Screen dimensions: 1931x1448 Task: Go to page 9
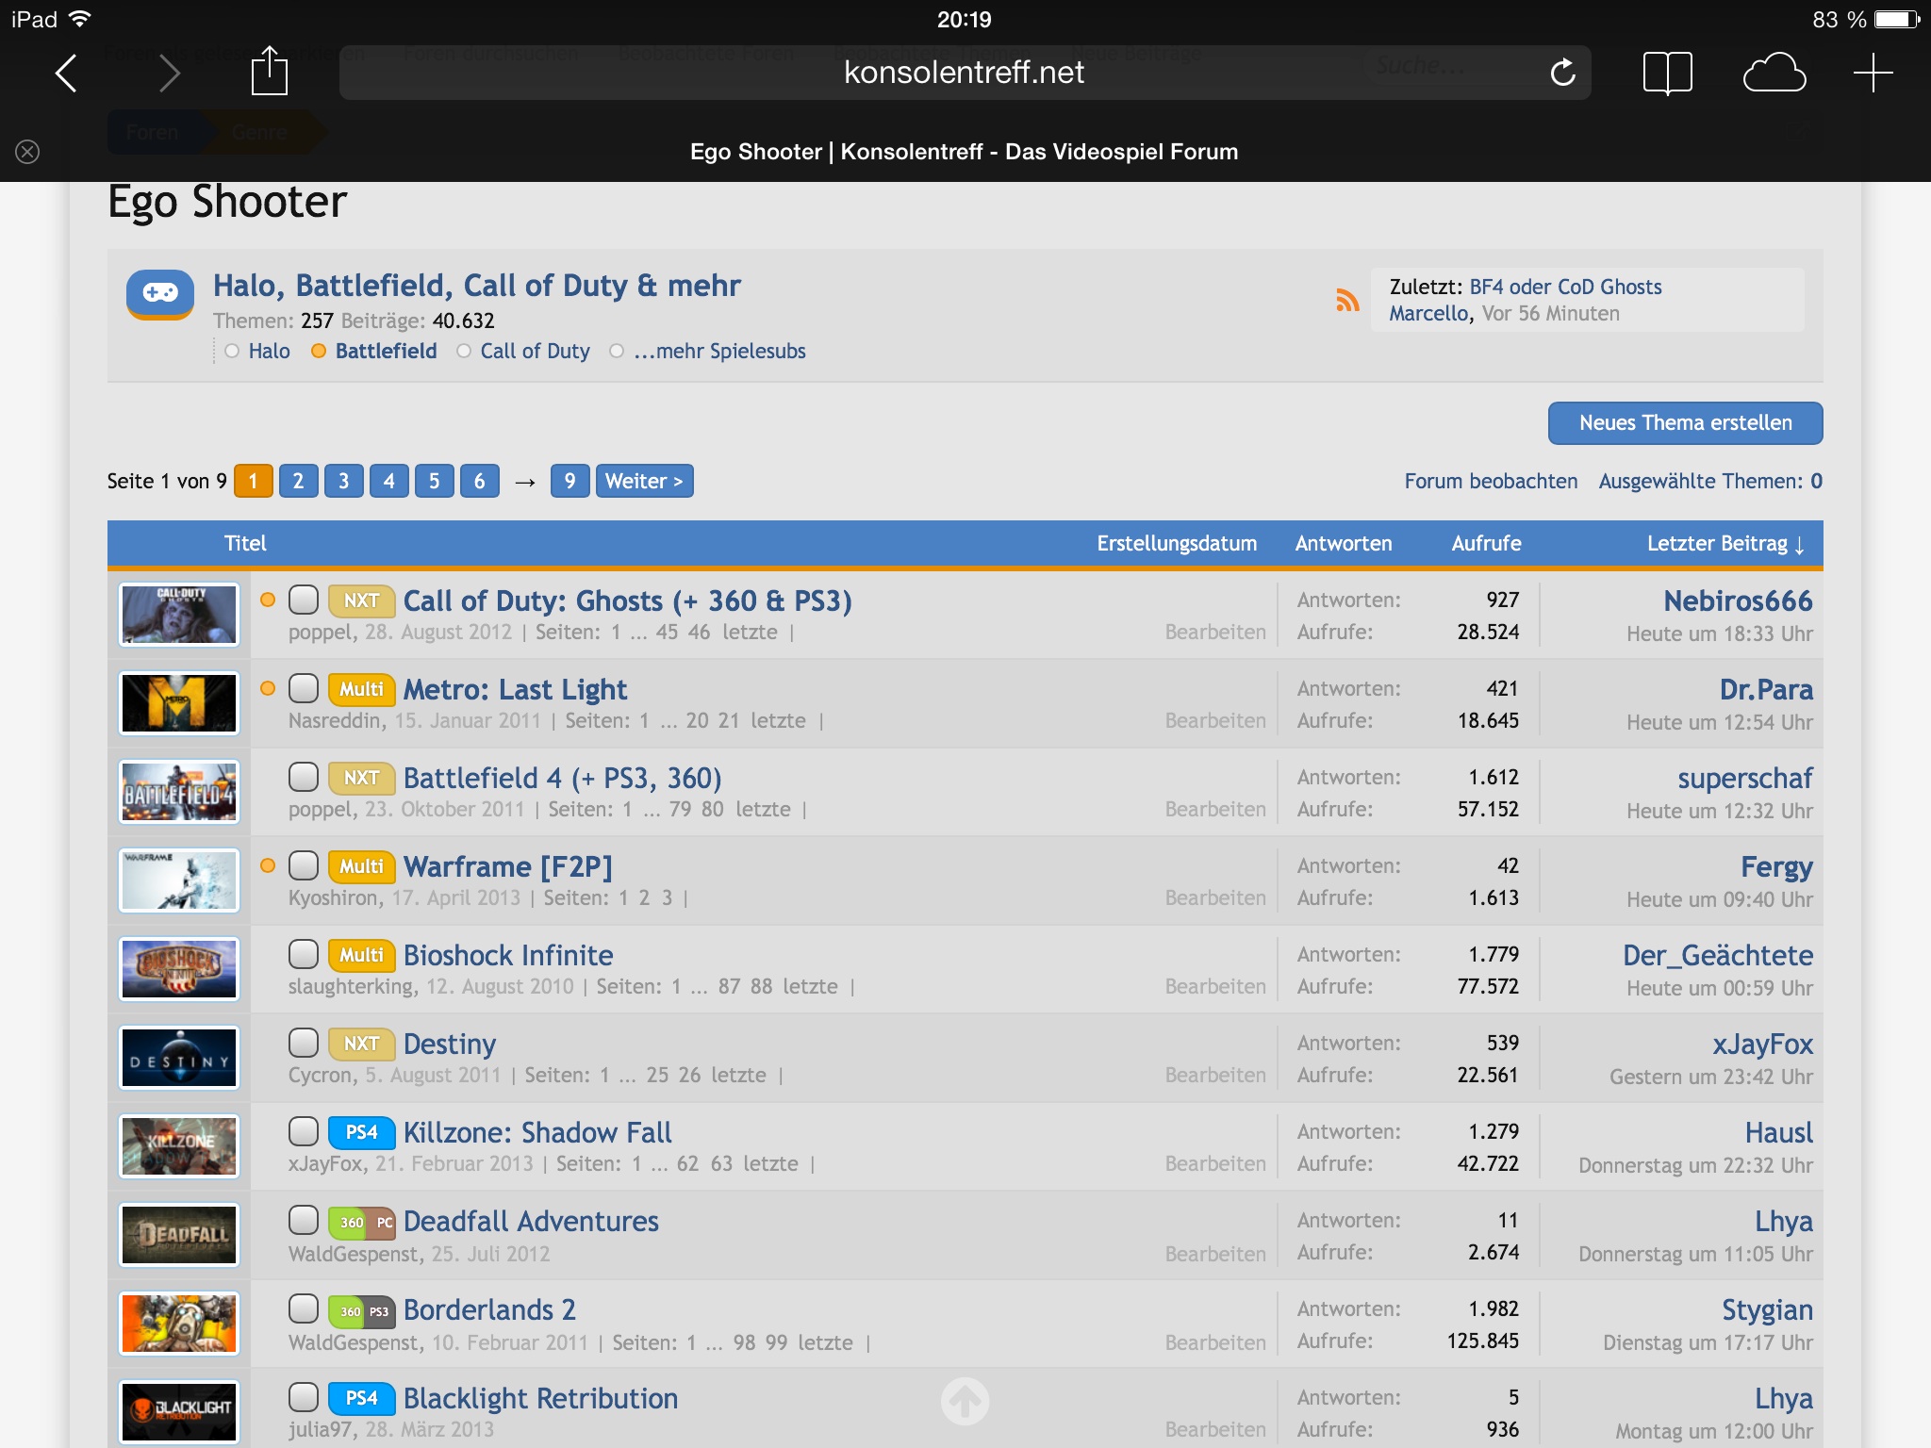point(569,481)
